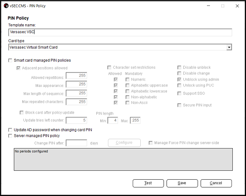
Task: Toggle Block card after policy update
Action: coord(22,113)
